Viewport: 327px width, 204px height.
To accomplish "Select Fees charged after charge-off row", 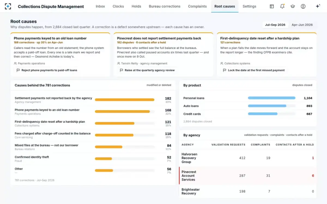I will (x=93, y=135).
